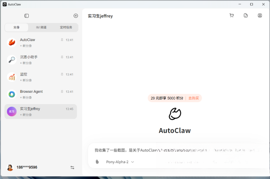
Task: Click the AutoClaw app icon in title bar
Action: click(5, 4)
